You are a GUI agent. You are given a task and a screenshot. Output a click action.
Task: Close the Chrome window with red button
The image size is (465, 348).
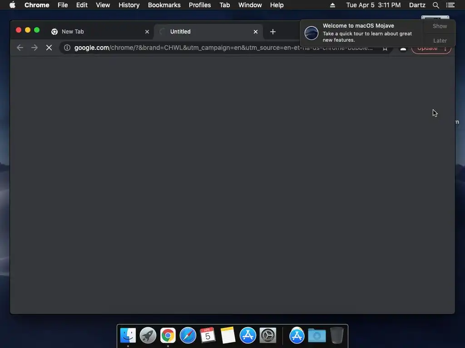tap(18, 30)
